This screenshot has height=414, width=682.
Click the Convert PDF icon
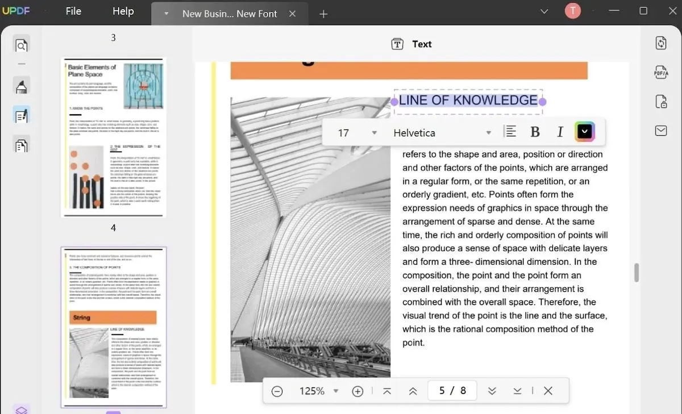point(661,43)
